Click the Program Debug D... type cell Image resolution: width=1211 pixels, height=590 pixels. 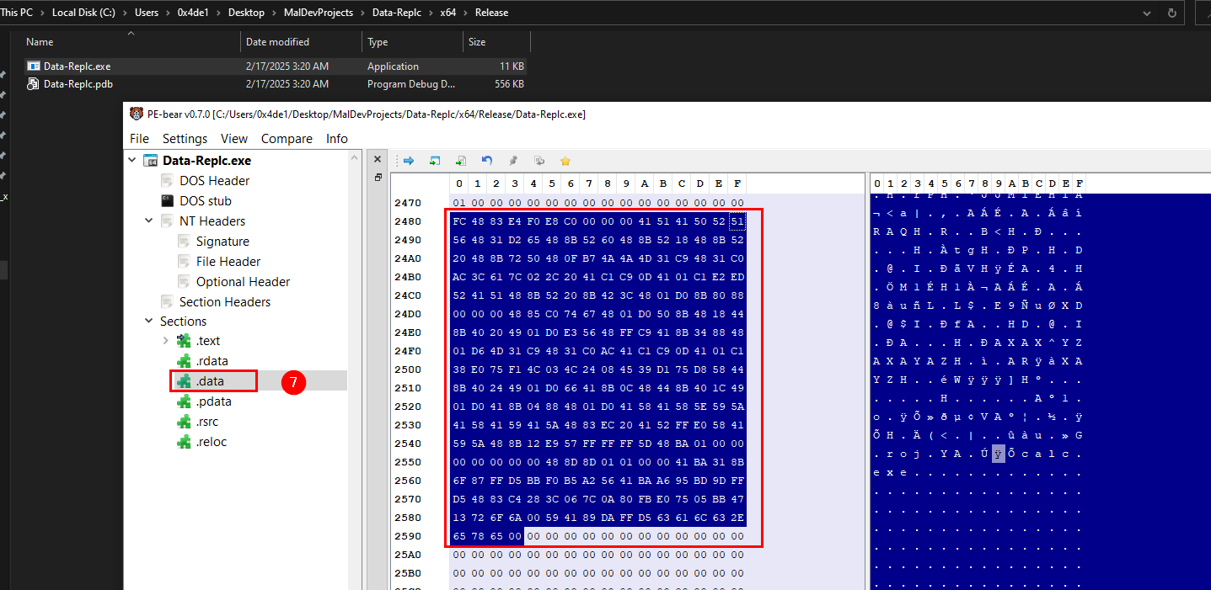410,84
